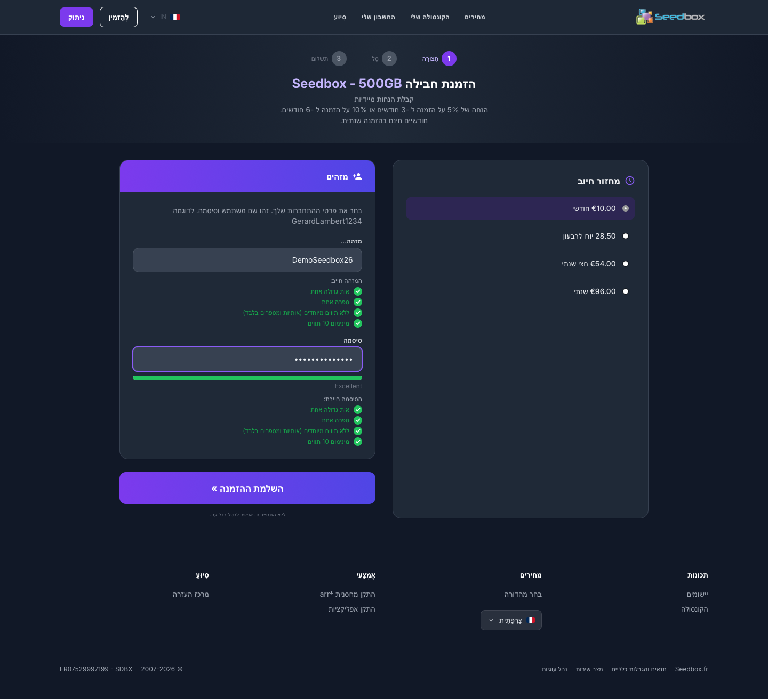
Task: Click the French flag icon in header
Action: [x=176, y=17]
